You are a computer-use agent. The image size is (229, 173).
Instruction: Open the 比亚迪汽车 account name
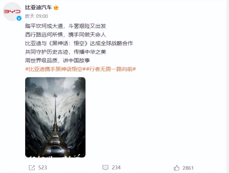pos(39,7)
